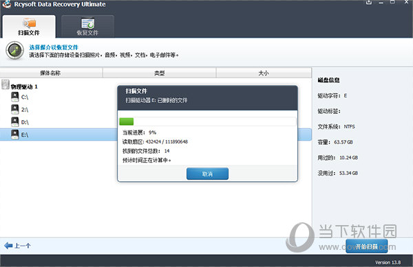The height and width of the screenshot is (267, 413).
Task: Minimize the Rcysoft window
Action: pos(381,2)
